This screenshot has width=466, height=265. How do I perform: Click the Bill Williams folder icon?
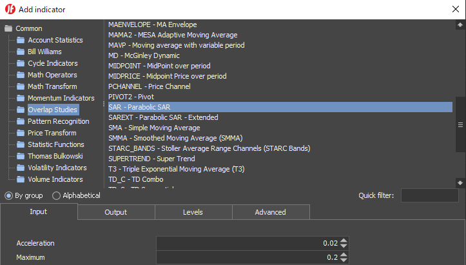21,52
